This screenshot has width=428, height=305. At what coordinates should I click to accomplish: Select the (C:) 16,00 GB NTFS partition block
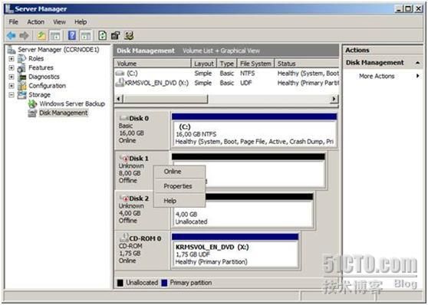tap(255, 133)
